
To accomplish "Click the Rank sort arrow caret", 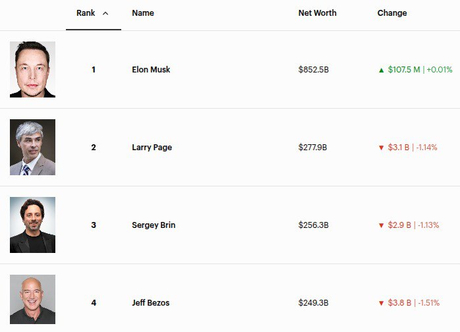I will [x=105, y=13].
